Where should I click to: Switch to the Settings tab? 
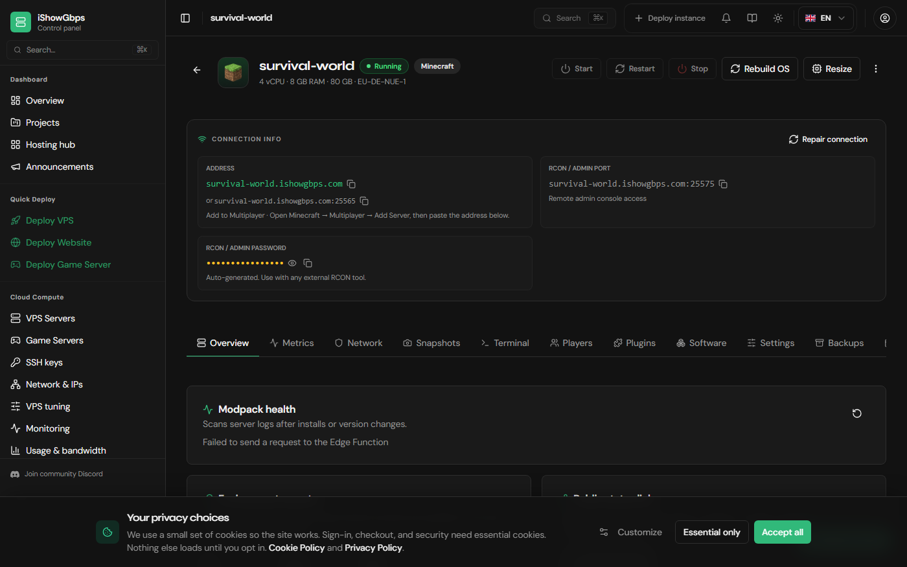pos(770,343)
